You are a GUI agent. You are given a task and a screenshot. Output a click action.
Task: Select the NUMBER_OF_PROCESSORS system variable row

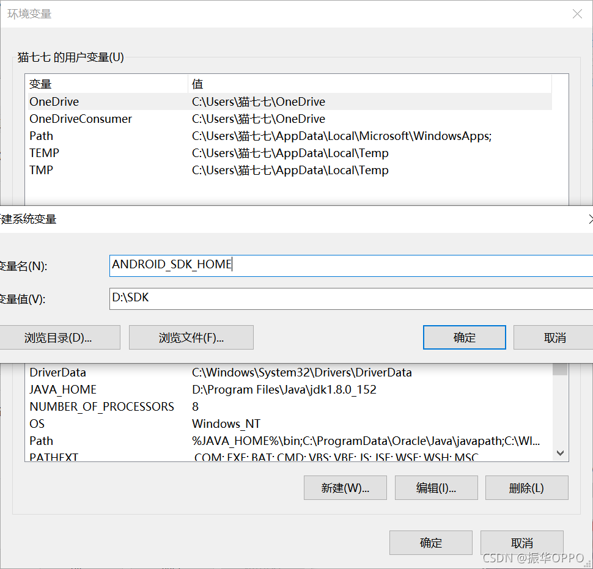290,406
